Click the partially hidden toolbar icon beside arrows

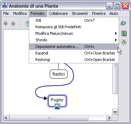click(27, 23)
